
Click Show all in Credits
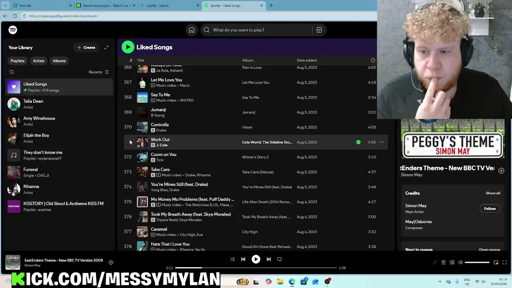point(493,193)
